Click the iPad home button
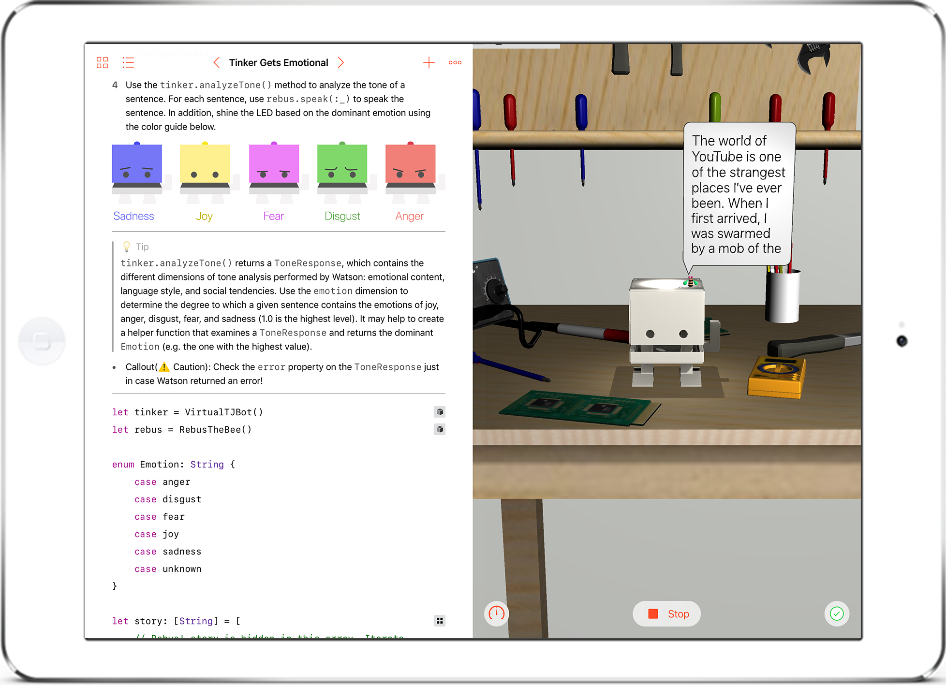This screenshot has height=685, width=946. click(42, 341)
